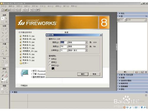The width and height of the screenshot is (148, 111).
Task: Click the Cut scissors toolbar icon
Action: coord(31,10)
